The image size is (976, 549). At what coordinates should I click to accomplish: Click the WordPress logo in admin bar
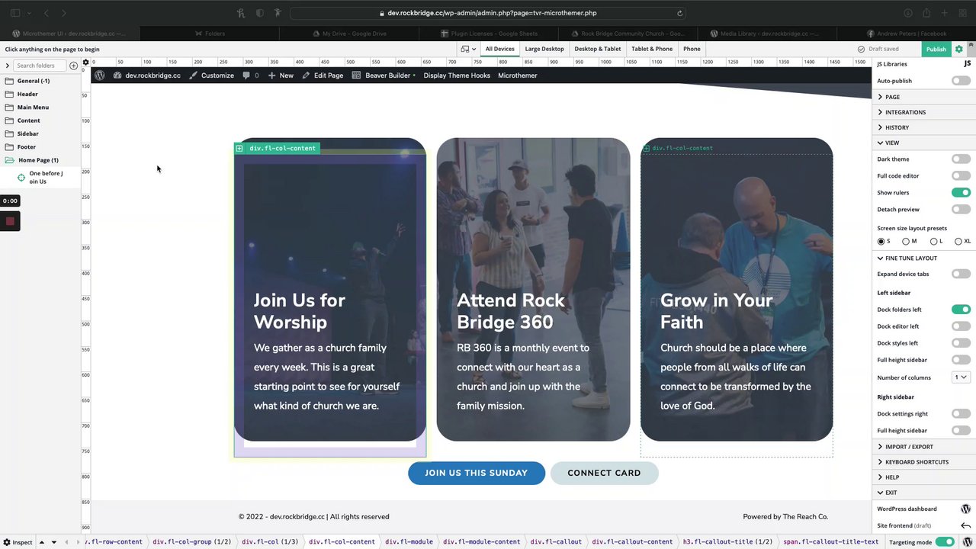99,75
